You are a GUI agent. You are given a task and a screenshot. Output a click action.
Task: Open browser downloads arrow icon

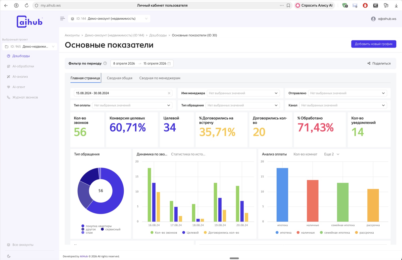click(396, 6)
